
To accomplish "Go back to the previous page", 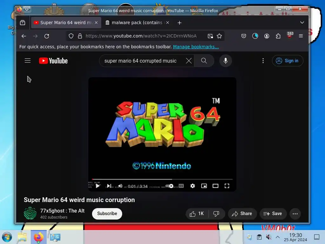I will pyautogui.click(x=24, y=36).
